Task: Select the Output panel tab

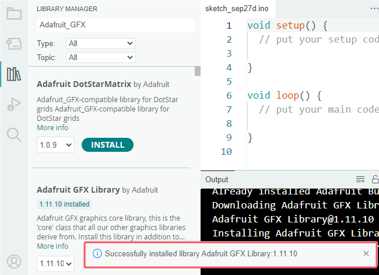Action: tap(217, 179)
